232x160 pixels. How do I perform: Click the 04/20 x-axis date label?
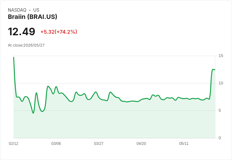pyautogui.click(x=141, y=143)
